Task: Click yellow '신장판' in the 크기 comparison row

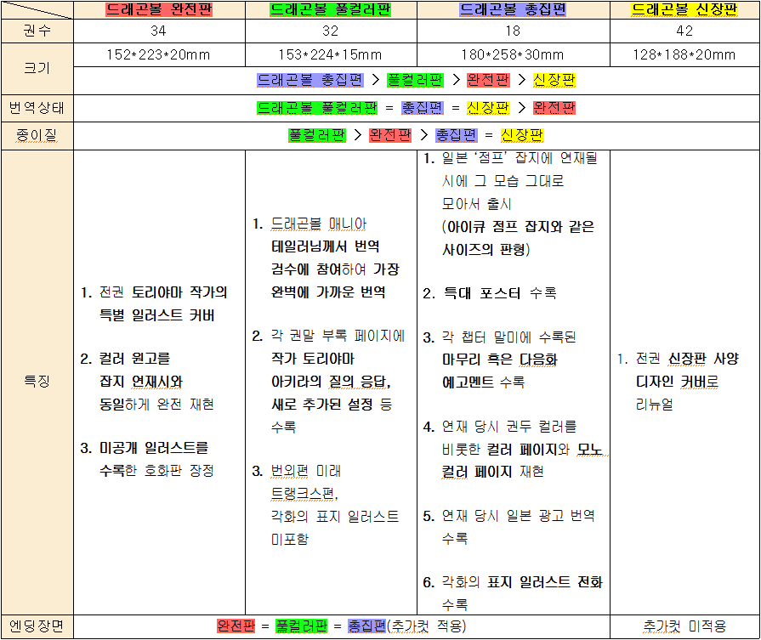Action: [x=554, y=80]
